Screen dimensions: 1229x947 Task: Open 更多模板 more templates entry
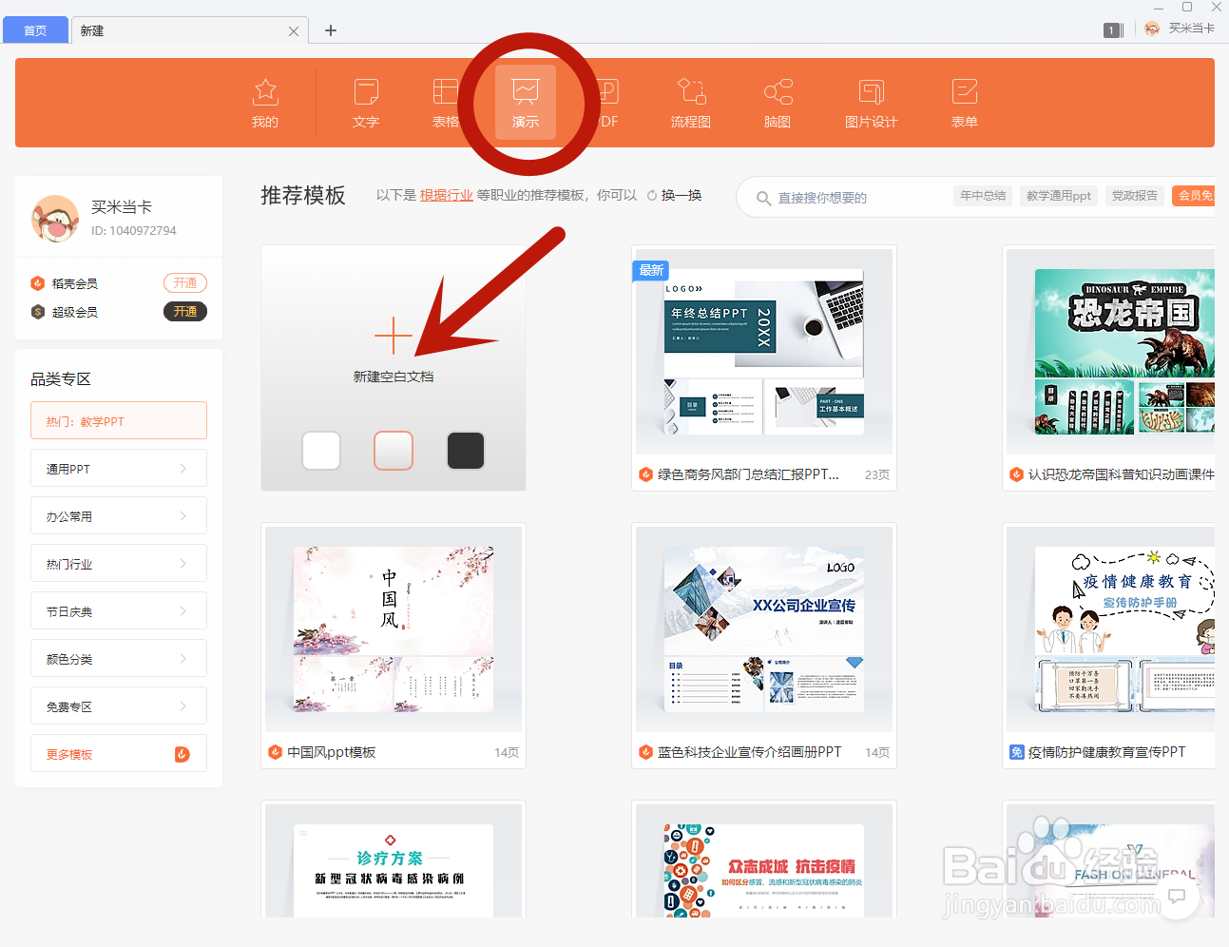[x=119, y=753]
